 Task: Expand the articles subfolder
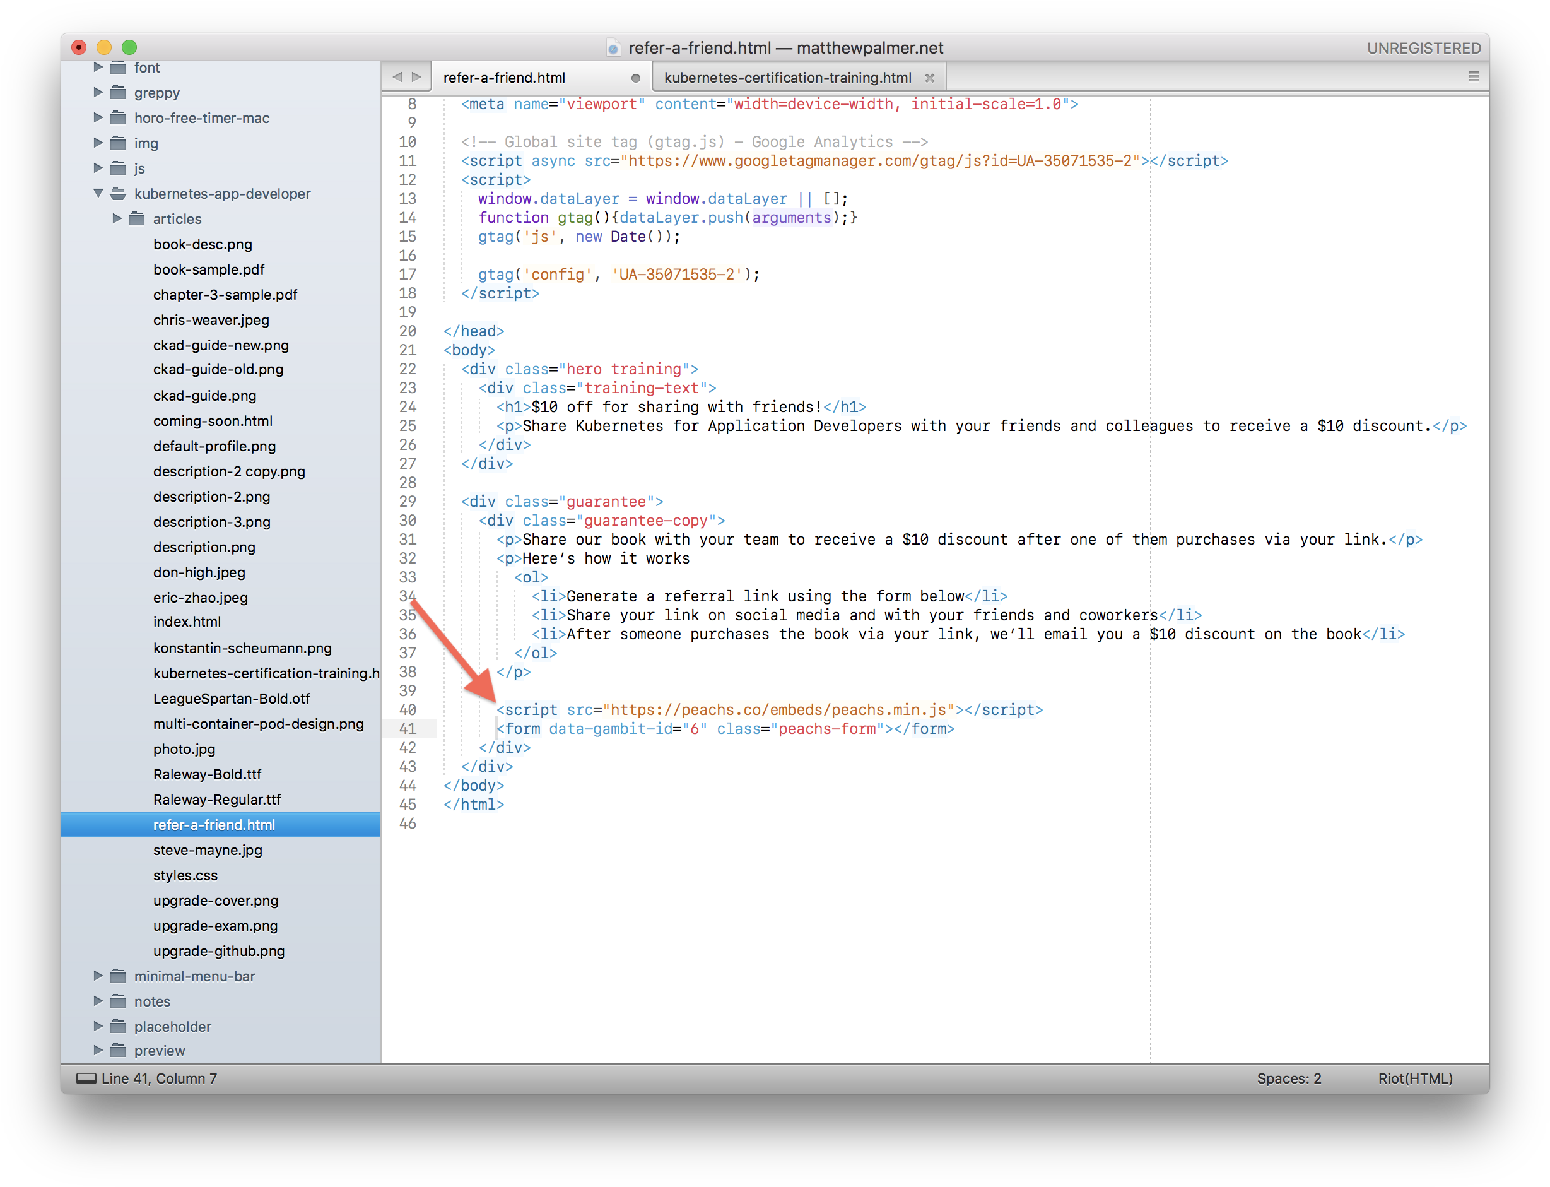pos(117,218)
